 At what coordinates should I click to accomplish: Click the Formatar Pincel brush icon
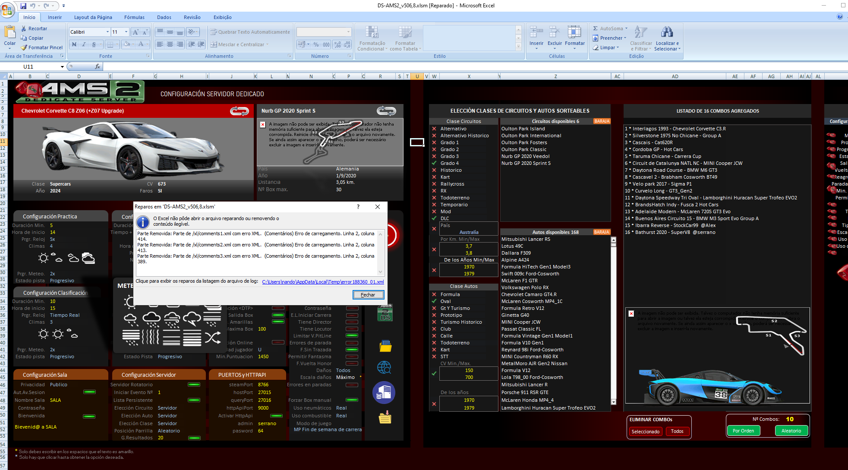tap(24, 47)
